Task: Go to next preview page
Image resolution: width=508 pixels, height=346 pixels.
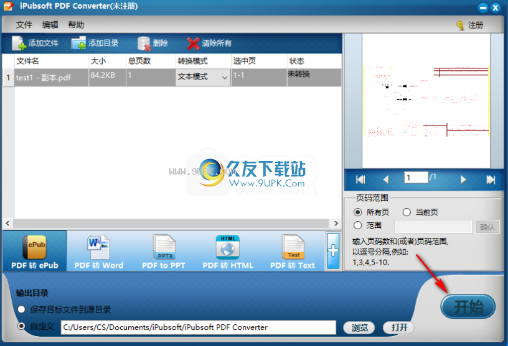Action: (x=463, y=180)
